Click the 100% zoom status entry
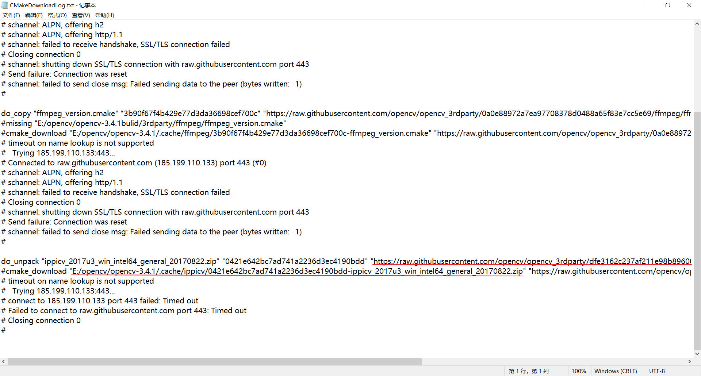Screen dimensions: 701x376 (578, 371)
